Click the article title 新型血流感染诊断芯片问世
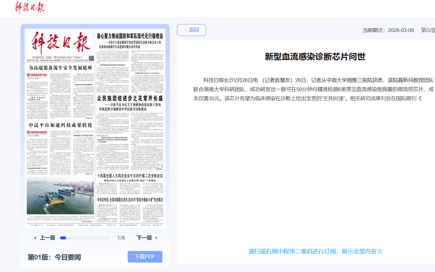 coord(315,57)
